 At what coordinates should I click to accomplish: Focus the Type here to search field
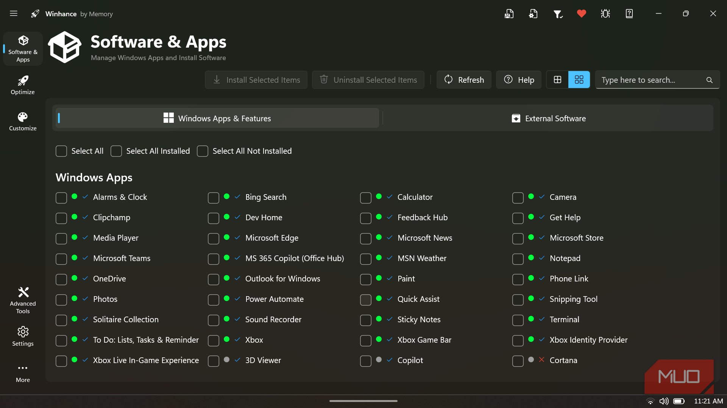click(657, 80)
